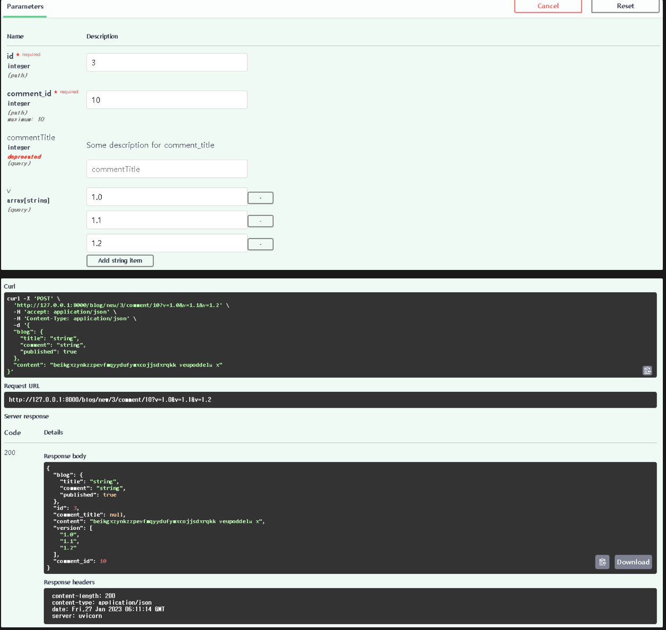Edit the comment_id input field

[x=167, y=100]
